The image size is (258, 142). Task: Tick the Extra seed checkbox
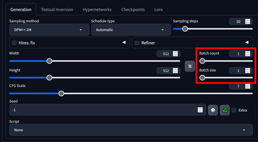(234, 110)
